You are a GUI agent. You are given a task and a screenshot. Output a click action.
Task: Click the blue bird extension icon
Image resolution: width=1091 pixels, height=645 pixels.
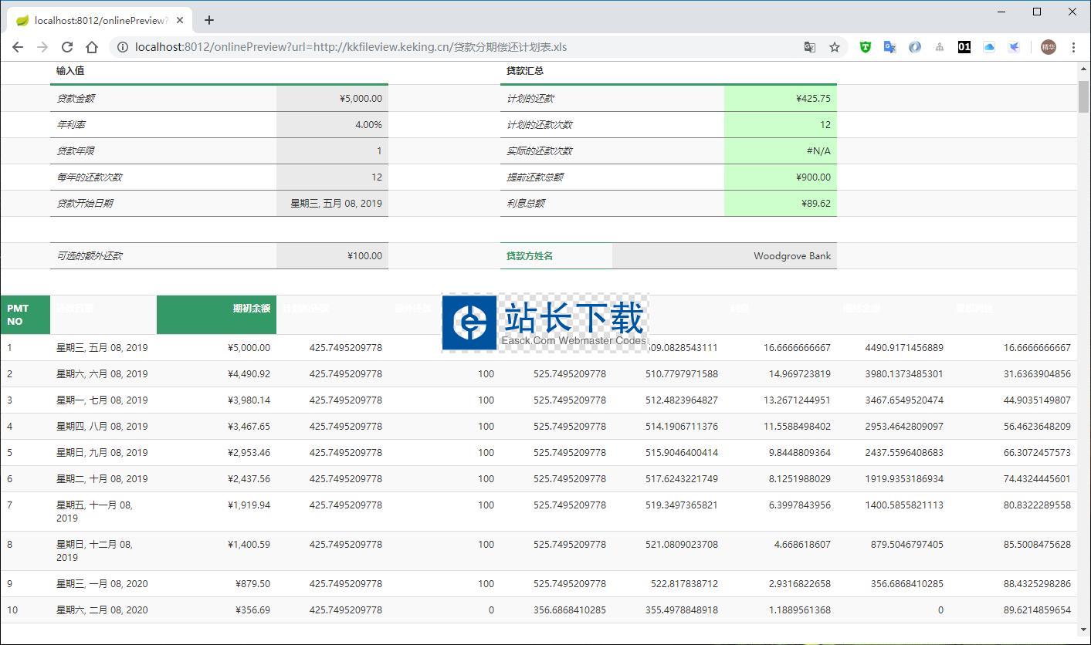[x=1014, y=47]
